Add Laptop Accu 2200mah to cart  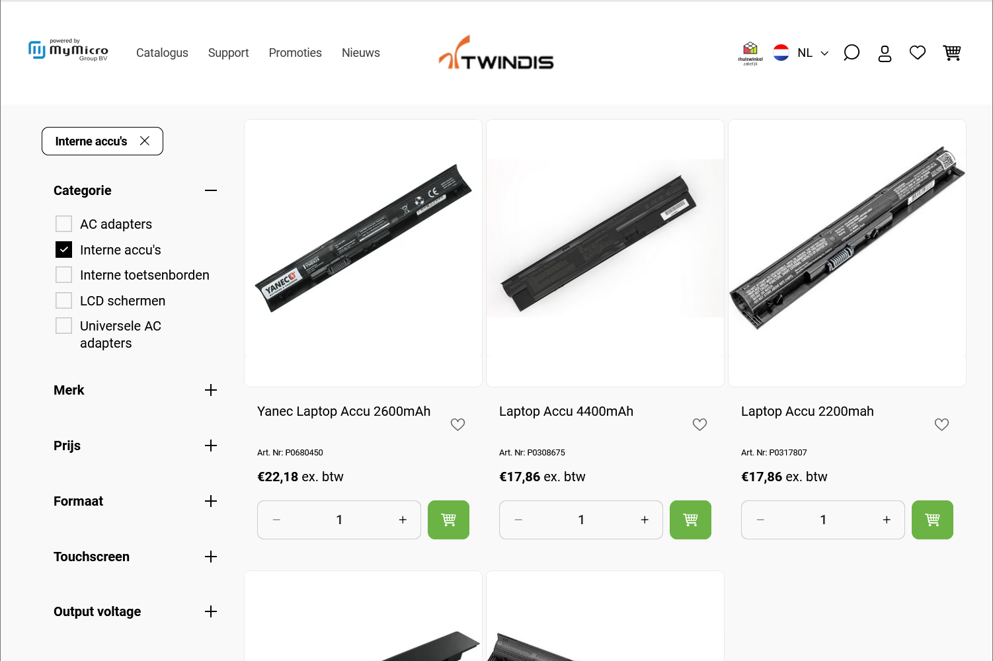[x=932, y=520]
